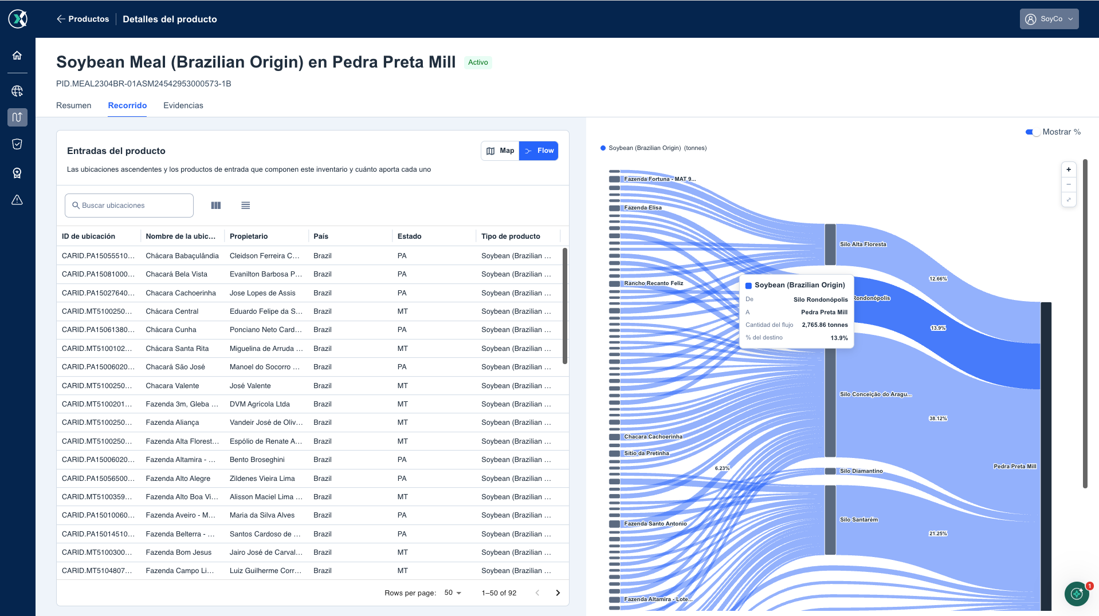Click the Sitio da Pretinha node
This screenshot has height=616, width=1099.
614,453
